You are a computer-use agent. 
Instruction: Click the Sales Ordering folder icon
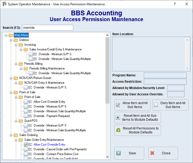pyautogui.click(x=16, y=135)
